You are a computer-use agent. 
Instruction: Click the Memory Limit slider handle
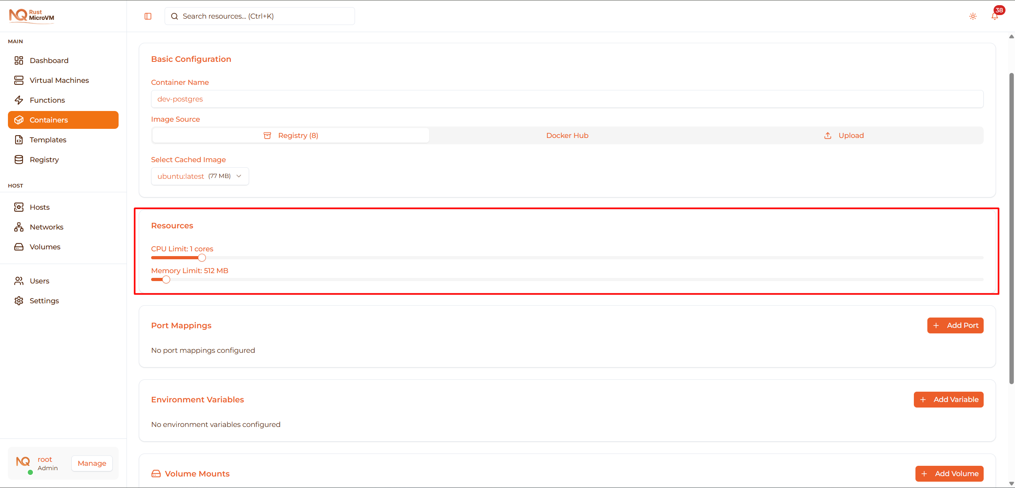coord(166,279)
